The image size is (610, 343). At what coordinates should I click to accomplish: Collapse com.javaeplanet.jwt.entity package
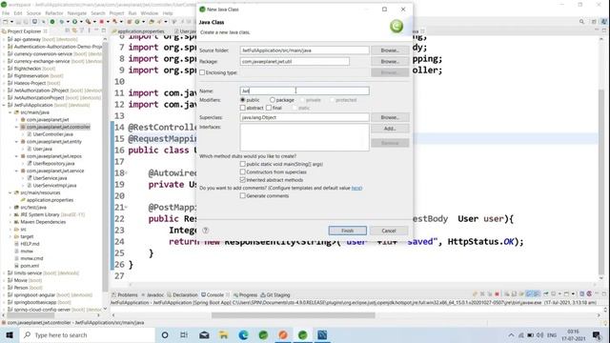coord(16,142)
